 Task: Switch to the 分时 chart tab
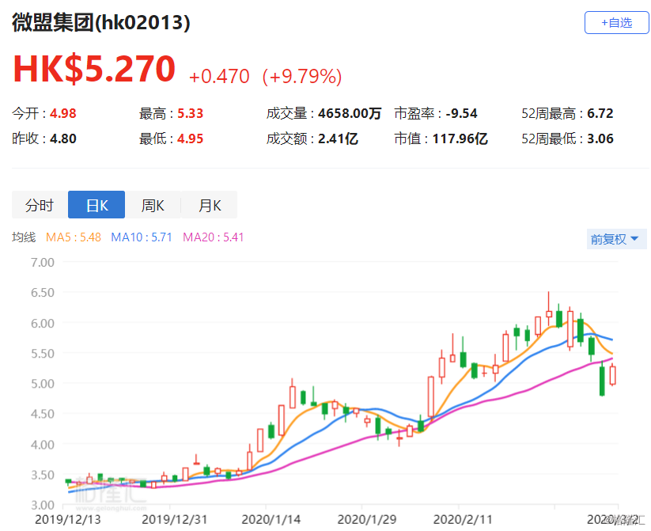pyautogui.click(x=40, y=205)
